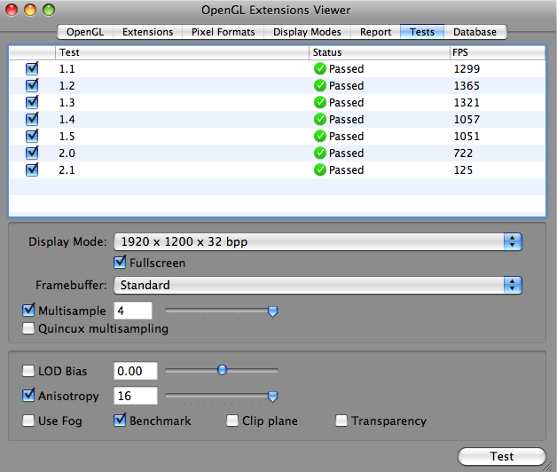
Task: Open the Extensions tab
Action: click(148, 32)
